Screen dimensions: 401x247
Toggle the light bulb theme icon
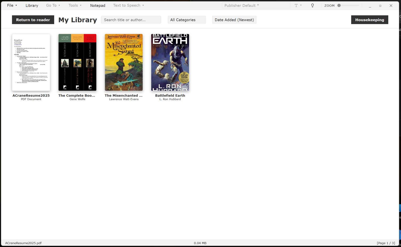[x=312, y=5]
